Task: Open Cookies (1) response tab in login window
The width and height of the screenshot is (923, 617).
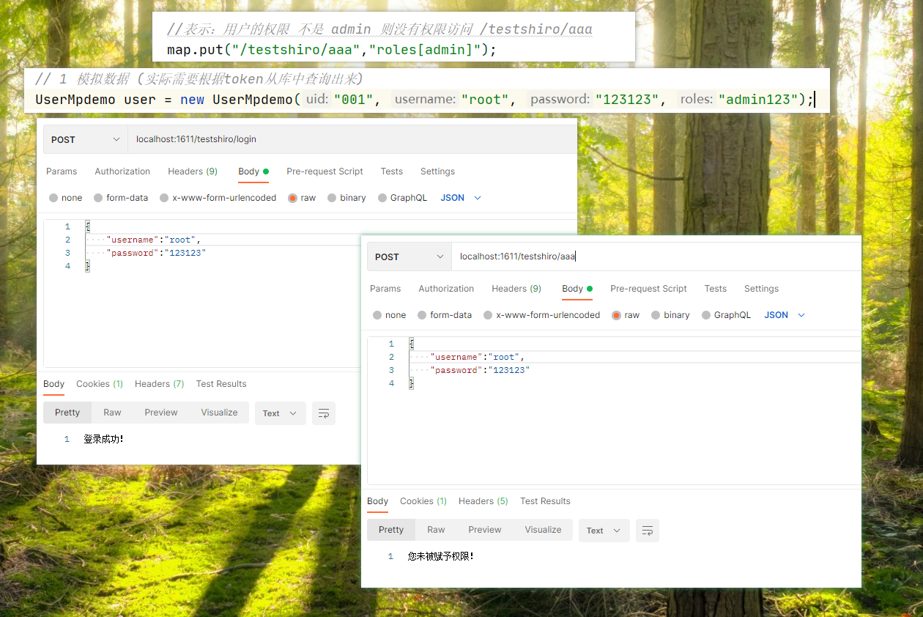Action: coord(100,384)
